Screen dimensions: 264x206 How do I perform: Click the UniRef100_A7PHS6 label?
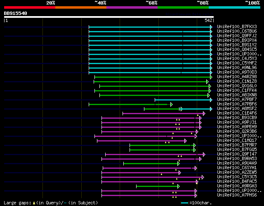click(x=237, y=195)
